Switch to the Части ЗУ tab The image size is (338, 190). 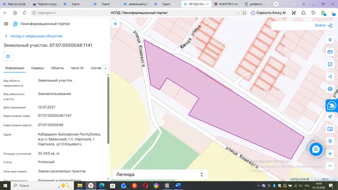(77, 68)
